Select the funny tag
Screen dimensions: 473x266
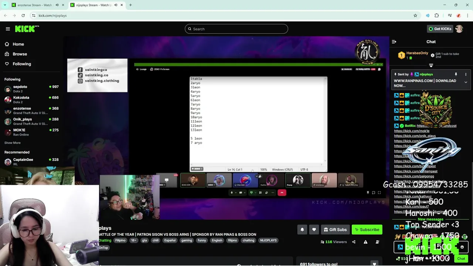coord(202,240)
